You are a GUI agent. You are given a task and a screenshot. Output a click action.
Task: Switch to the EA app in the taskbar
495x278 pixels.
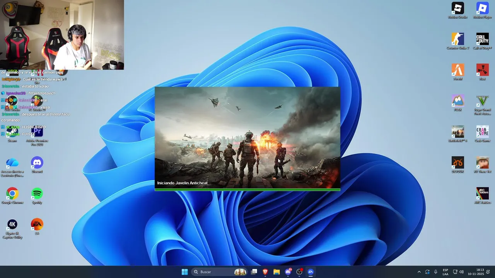[311, 272]
